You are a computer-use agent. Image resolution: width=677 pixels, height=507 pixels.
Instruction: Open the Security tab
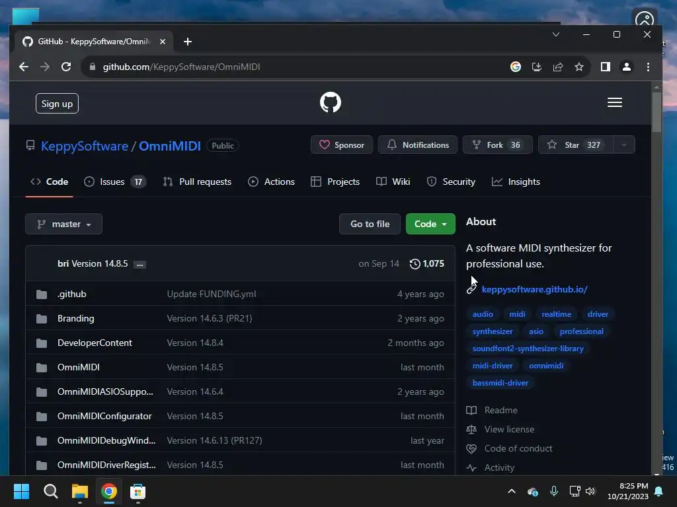451,182
